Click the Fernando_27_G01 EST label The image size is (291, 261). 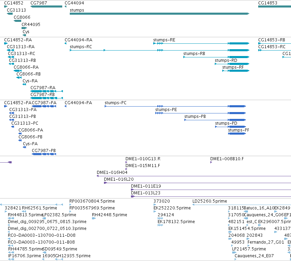[266, 242]
